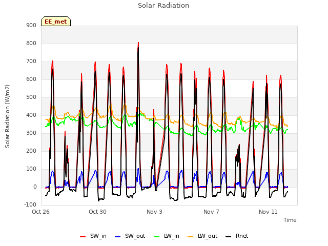328x246 pixels.
Task: Click the Solar Radiation chart title
Action: point(163,6)
